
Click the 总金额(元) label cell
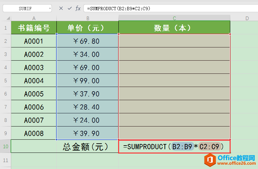(87, 147)
